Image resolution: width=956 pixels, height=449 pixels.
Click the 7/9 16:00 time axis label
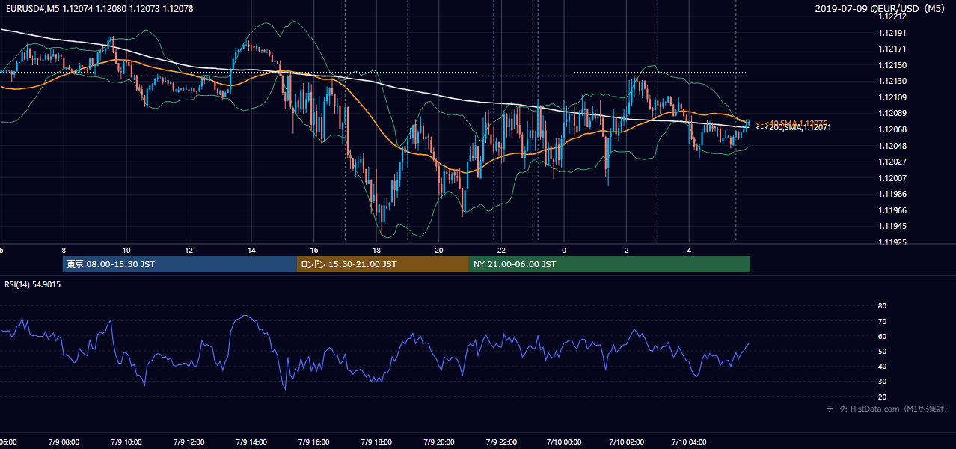[313, 442]
